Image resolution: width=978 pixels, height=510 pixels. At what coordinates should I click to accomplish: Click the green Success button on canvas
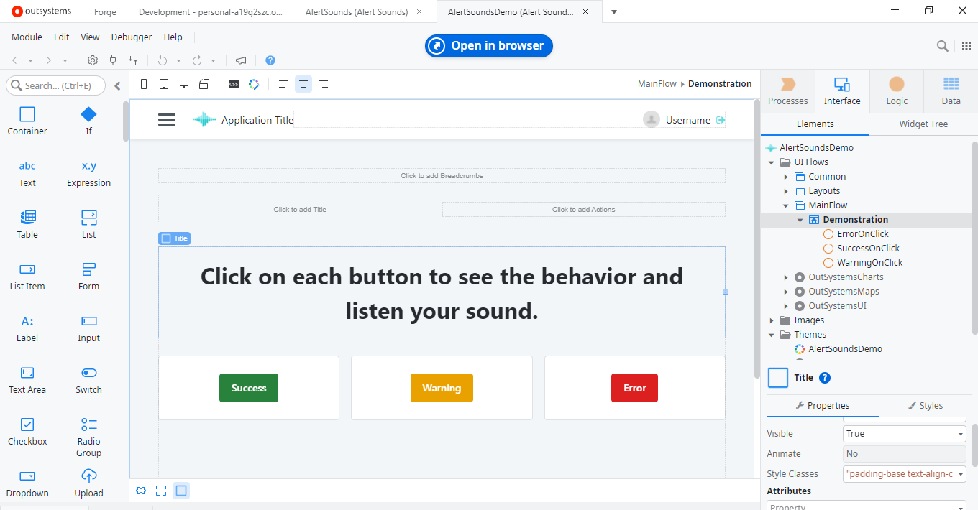pos(249,388)
